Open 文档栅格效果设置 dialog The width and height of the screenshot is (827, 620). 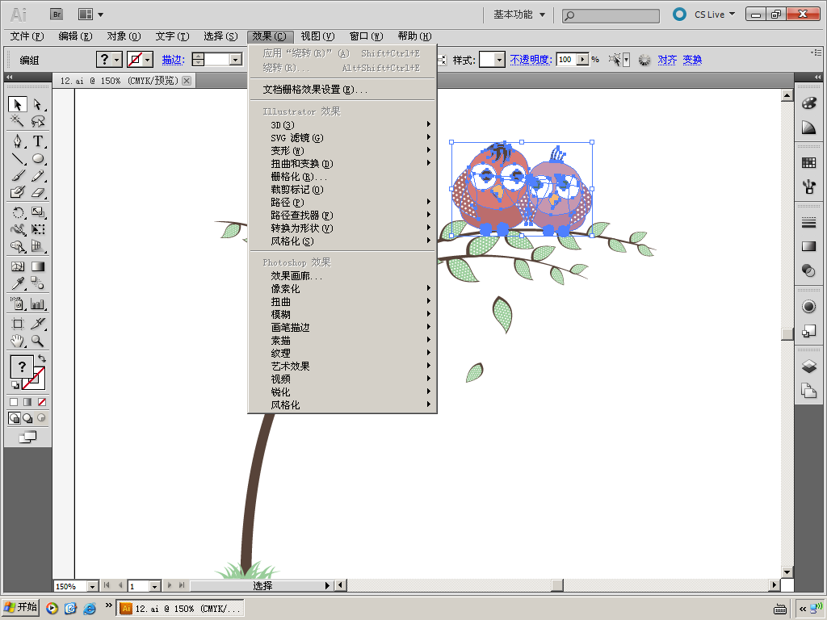tap(342, 90)
